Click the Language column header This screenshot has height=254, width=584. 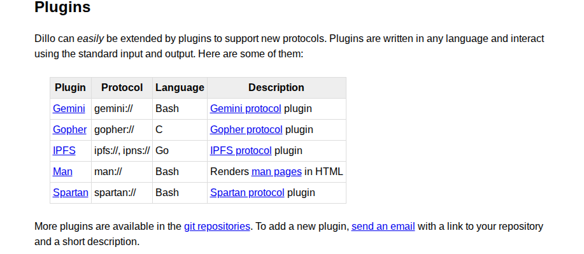click(180, 87)
